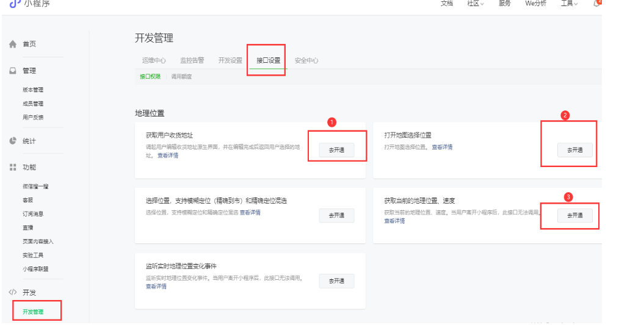This screenshot has width=619, height=325.
Task: Click the 管理 section icon in sidebar
Action: click(x=12, y=71)
